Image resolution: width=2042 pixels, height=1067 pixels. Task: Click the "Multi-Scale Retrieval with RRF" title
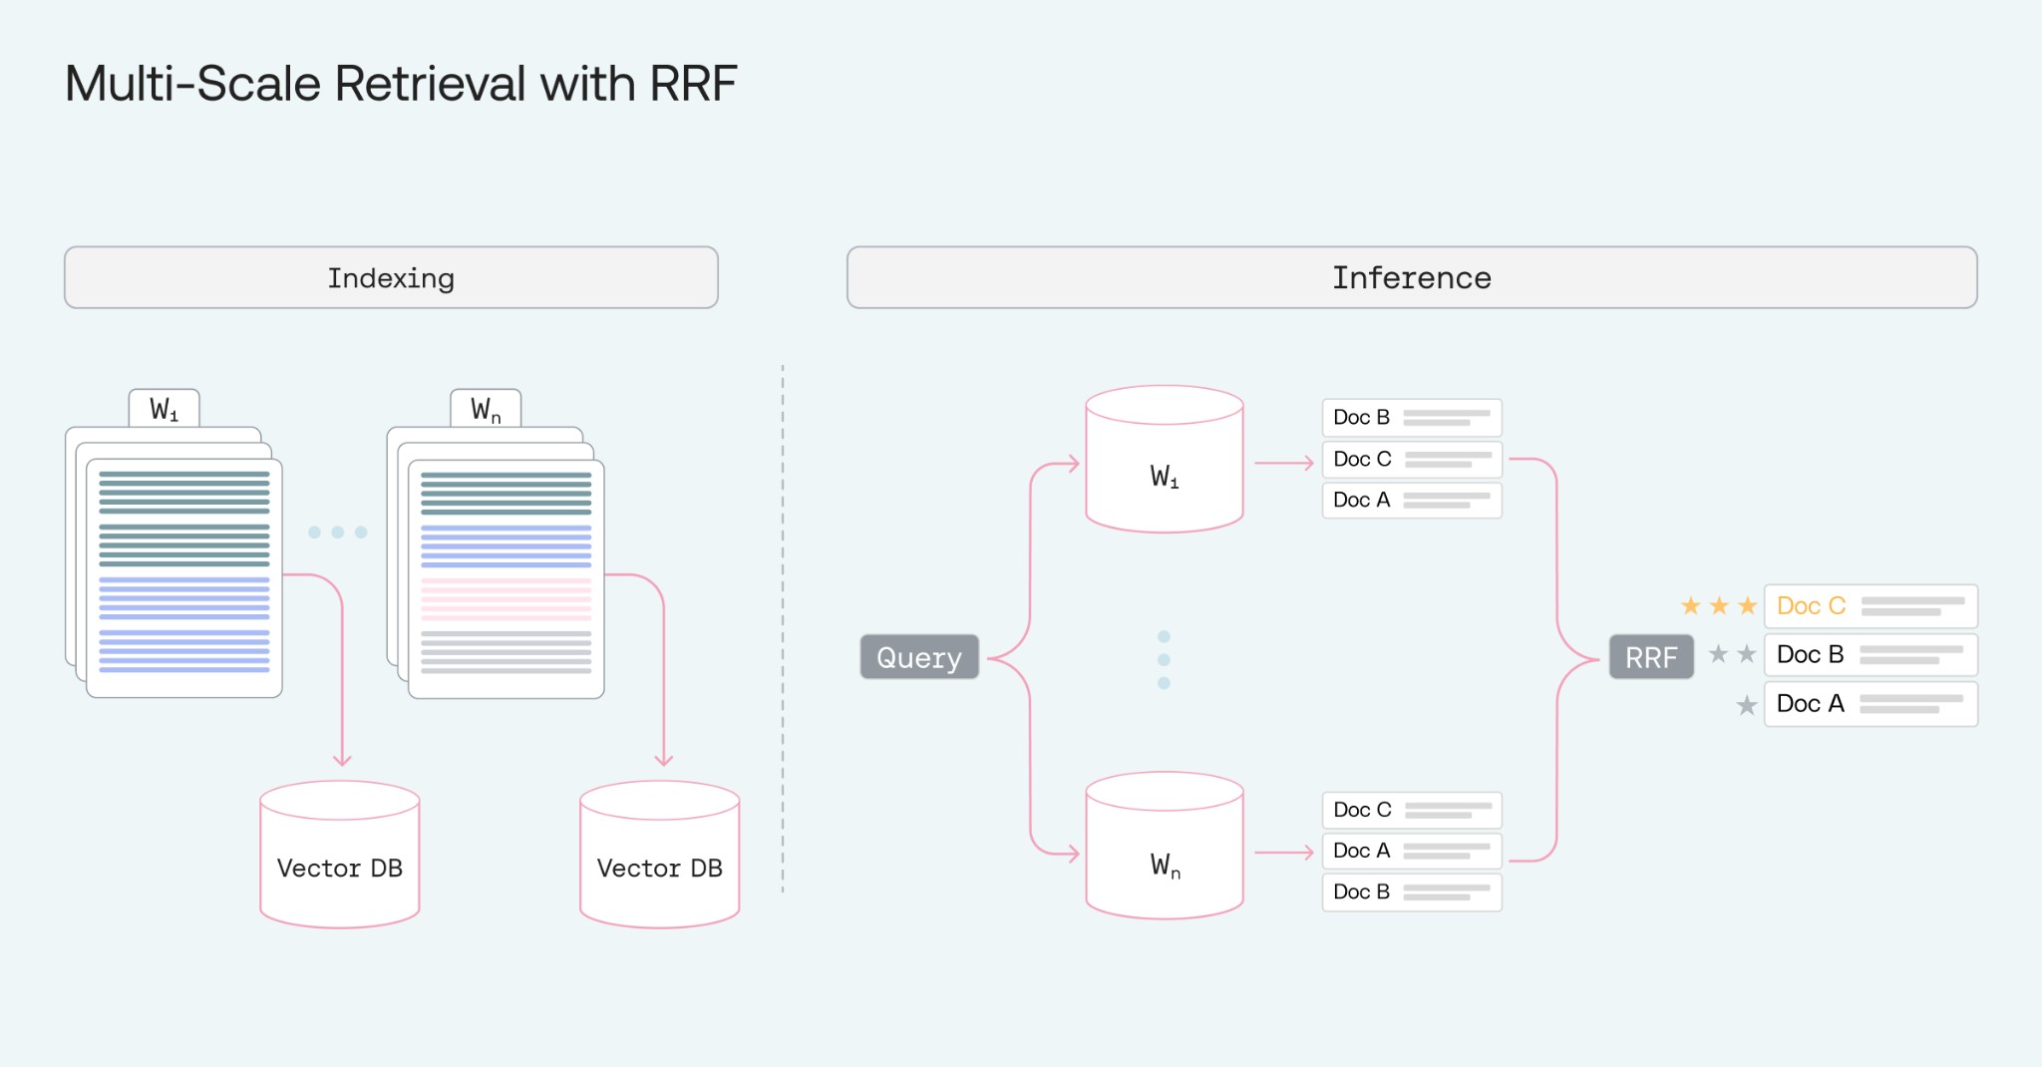[401, 84]
